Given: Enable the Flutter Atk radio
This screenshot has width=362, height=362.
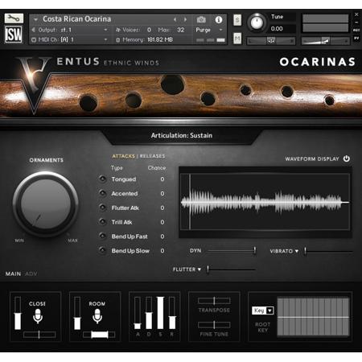Looking at the screenshot, I should point(102,208).
